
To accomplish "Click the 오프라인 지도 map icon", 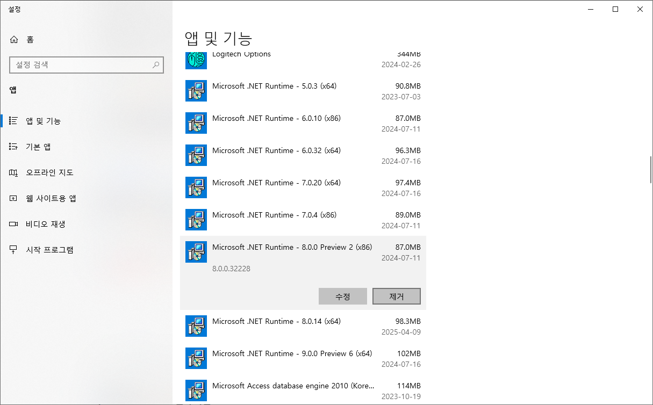I will pos(14,172).
